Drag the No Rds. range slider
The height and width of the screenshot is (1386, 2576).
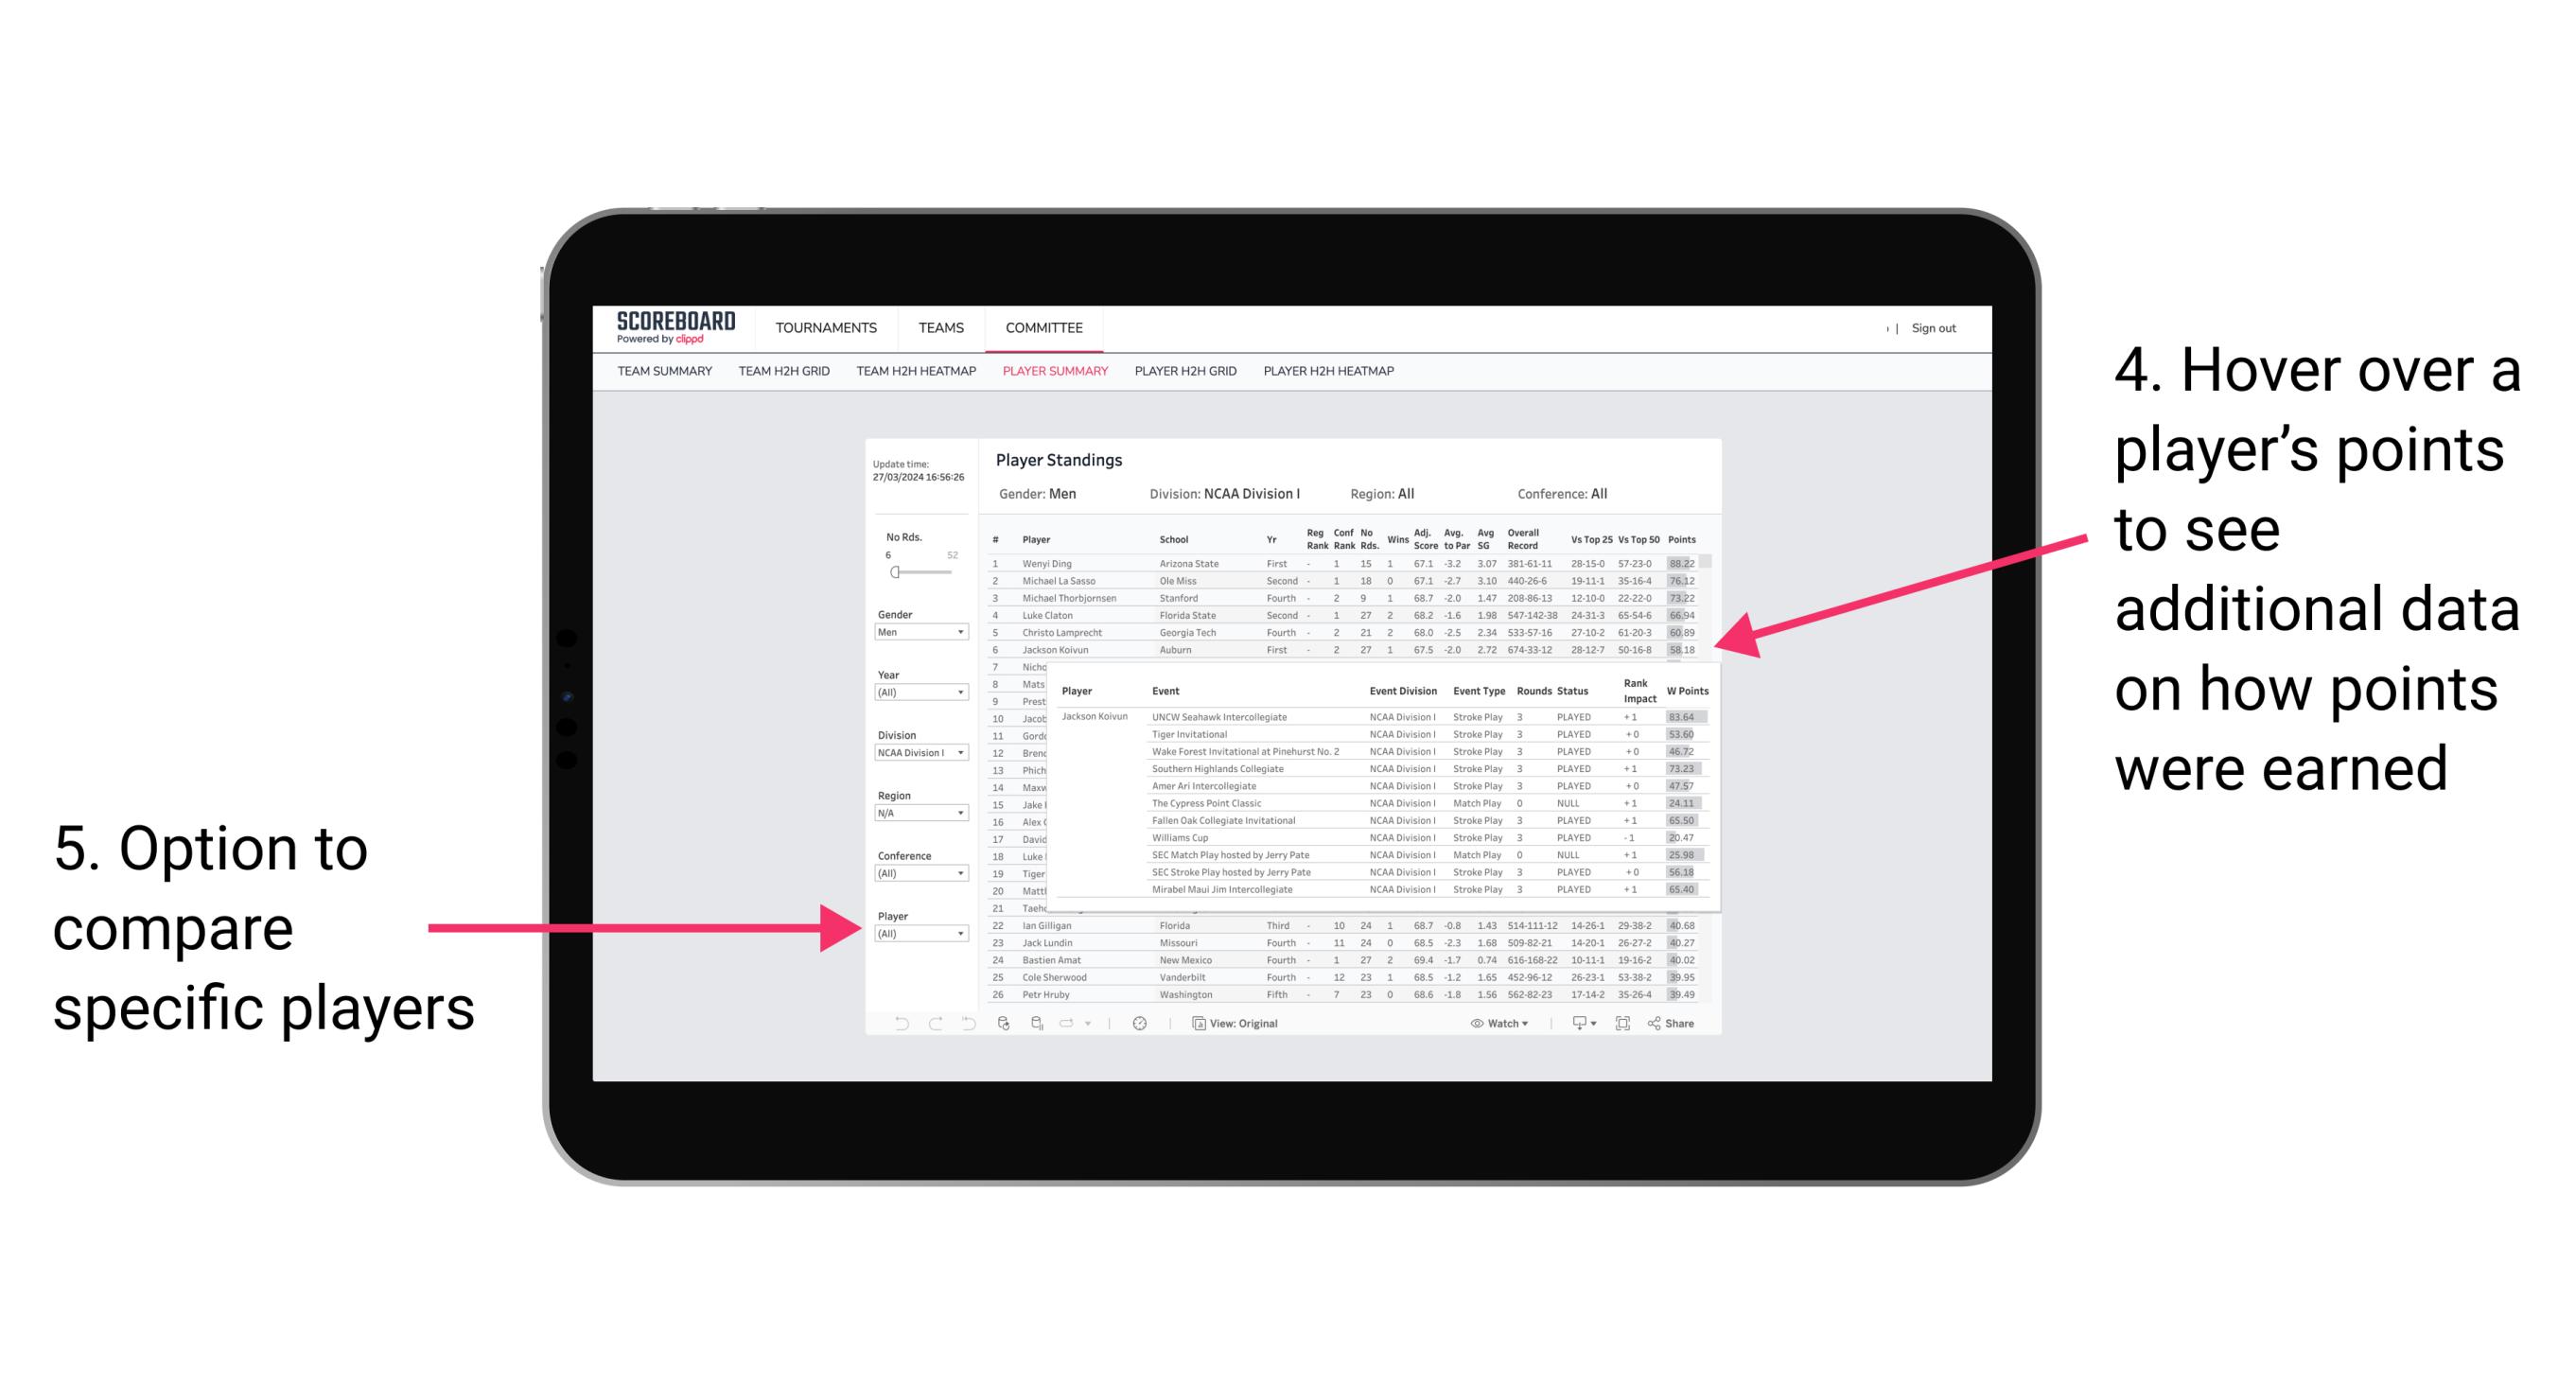[894, 571]
